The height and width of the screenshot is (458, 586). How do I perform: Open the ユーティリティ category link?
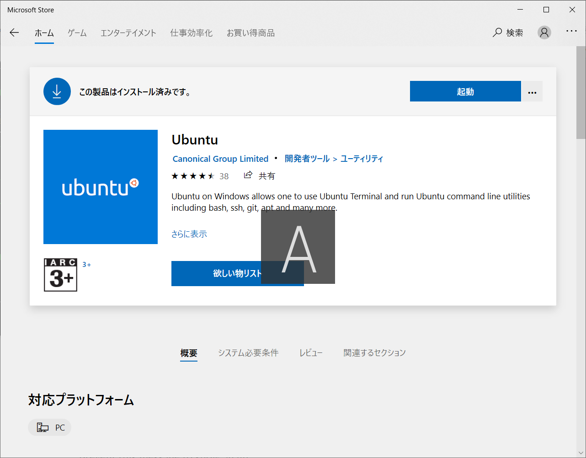[x=362, y=159]
